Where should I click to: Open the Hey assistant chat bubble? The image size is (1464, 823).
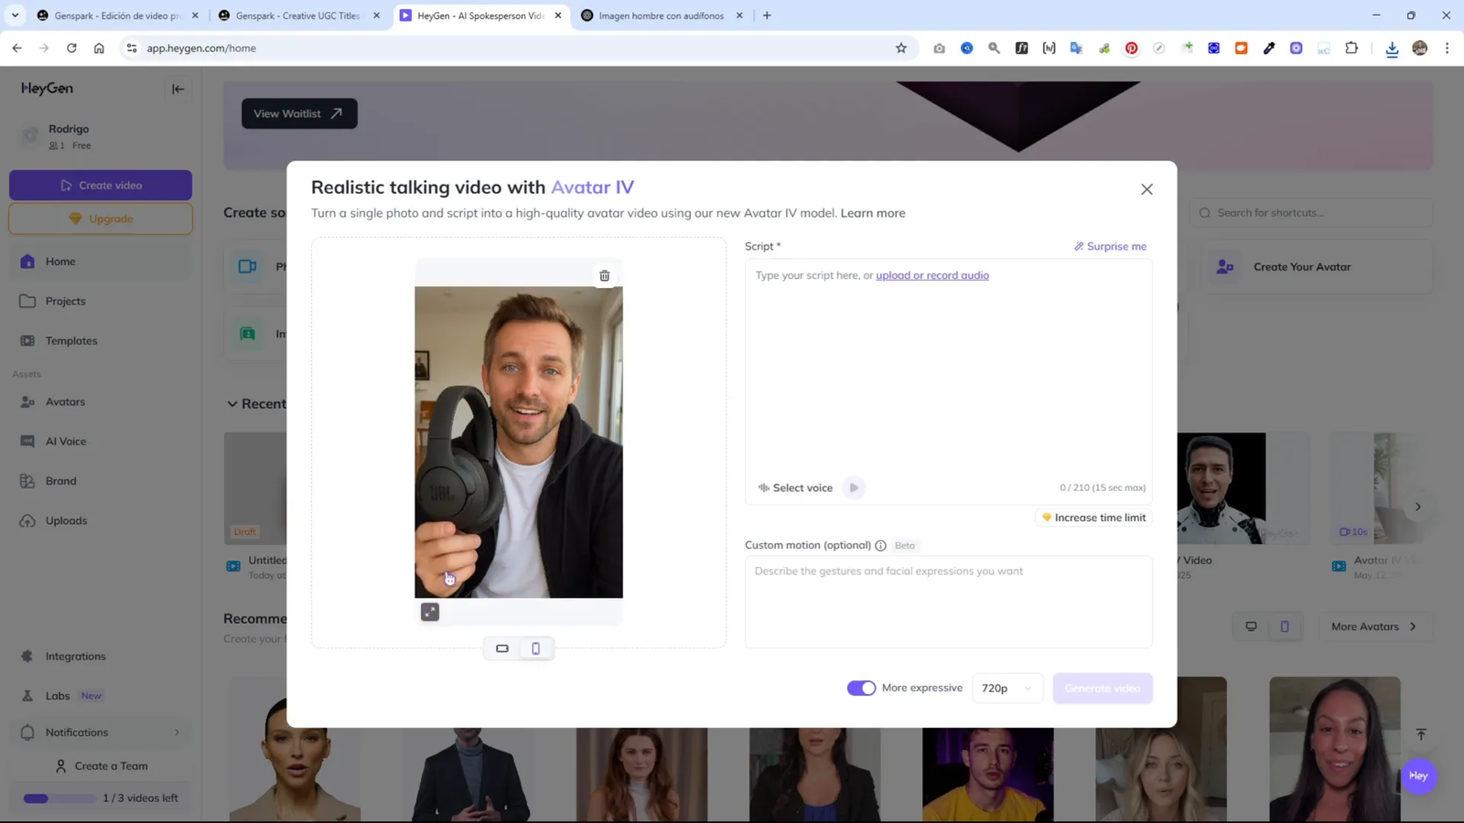pos(1417,775)
